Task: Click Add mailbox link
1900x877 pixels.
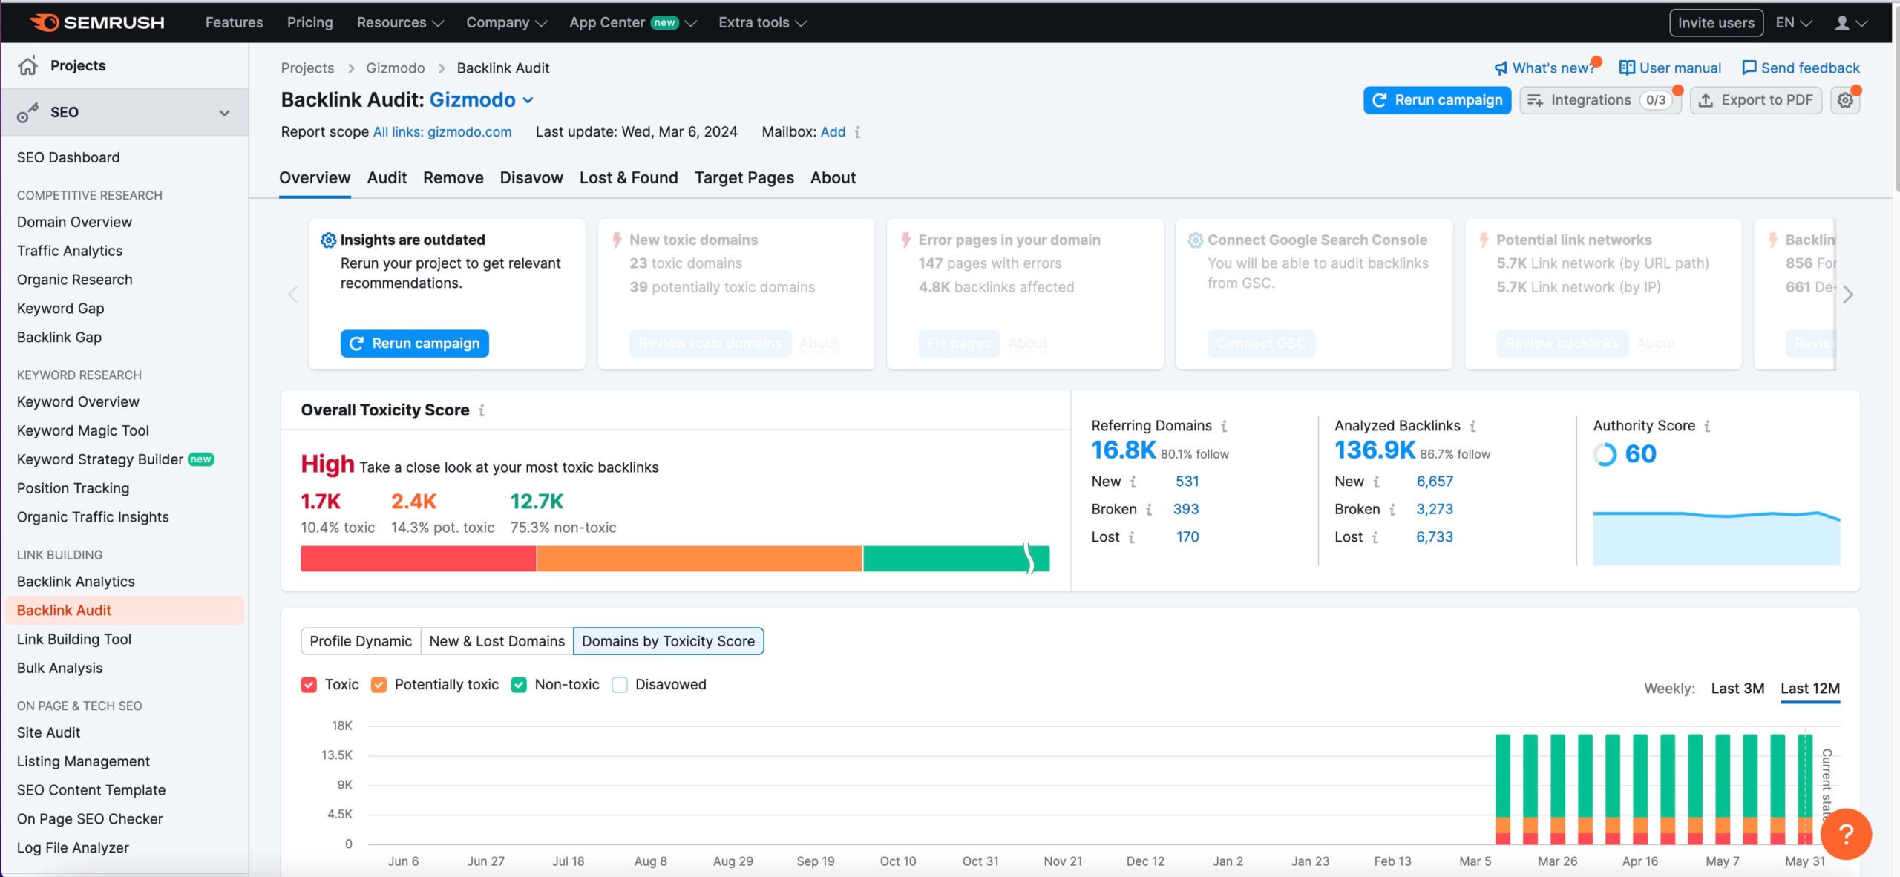Action: tap(833, 132)
